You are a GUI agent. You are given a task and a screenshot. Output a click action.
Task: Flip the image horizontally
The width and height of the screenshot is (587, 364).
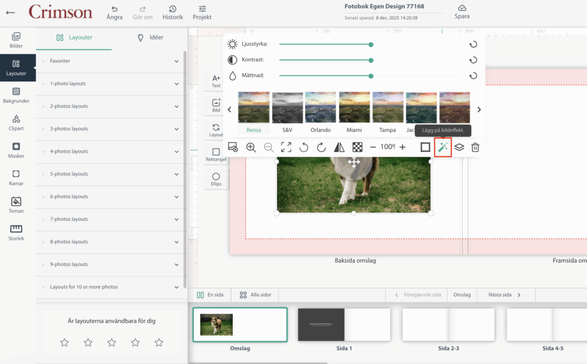[339, 147]
